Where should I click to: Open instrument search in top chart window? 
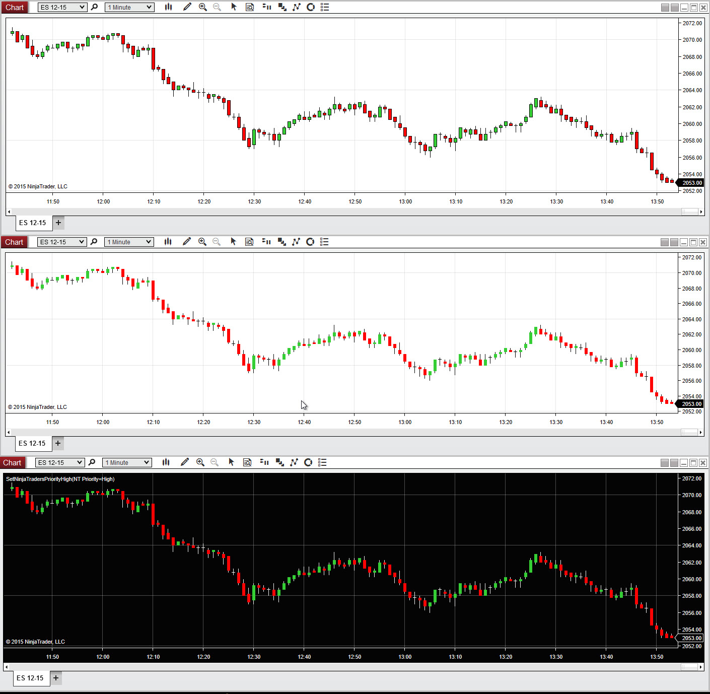pyautogui.click(x=94, y=7)
